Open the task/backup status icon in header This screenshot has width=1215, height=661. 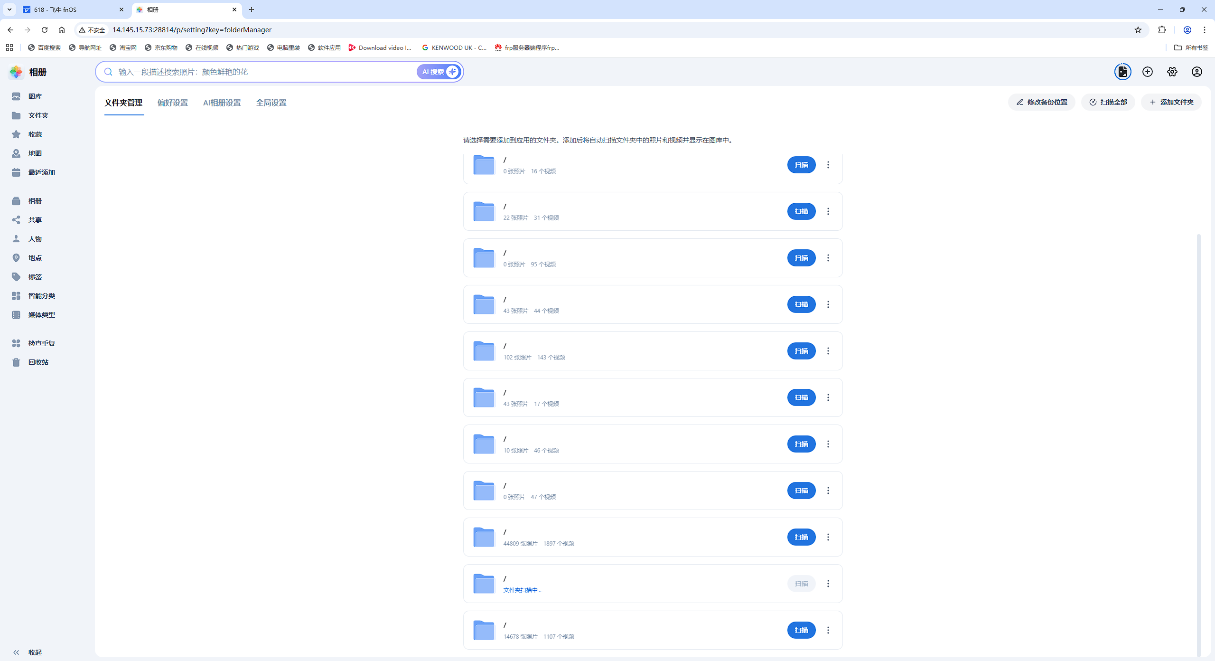point(1122,72)
